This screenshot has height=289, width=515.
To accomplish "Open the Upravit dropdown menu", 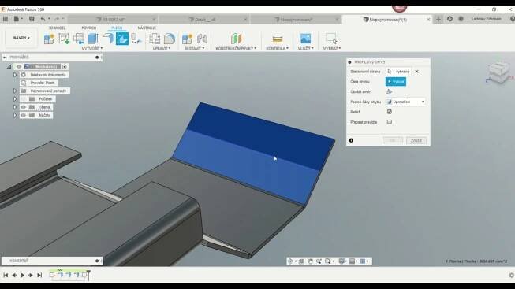I will (x=162, y=48).
